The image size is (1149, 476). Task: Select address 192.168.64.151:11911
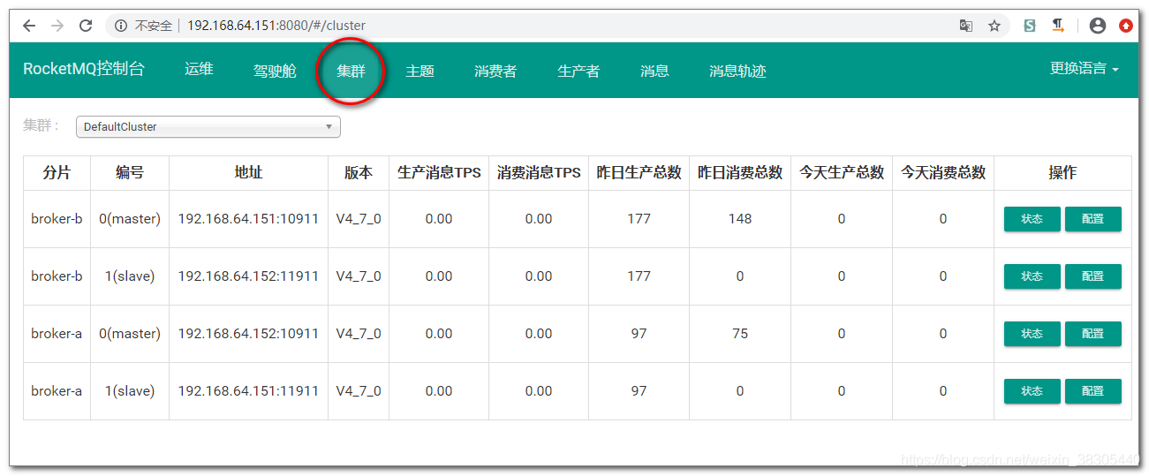pos(248,391)
